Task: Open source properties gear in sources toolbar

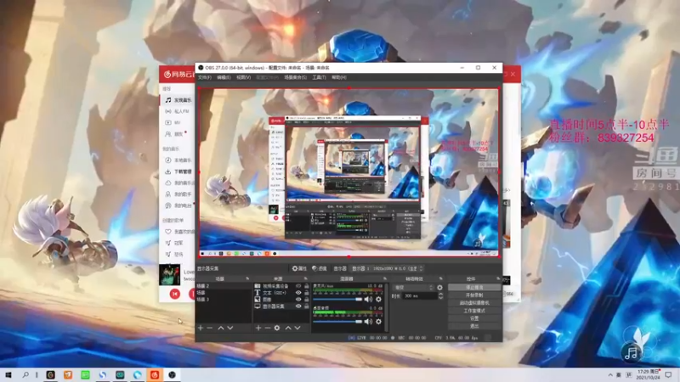Action: click(x=277, y=328)
